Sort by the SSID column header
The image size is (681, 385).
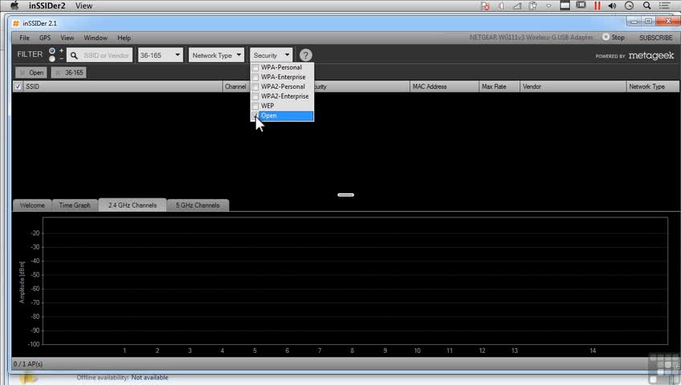click(122, 87)
